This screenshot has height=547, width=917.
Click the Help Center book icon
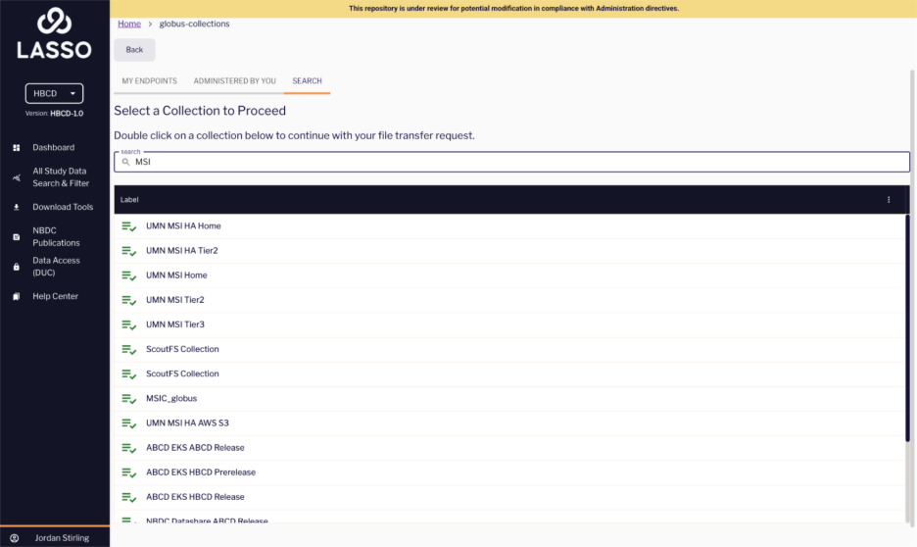tap(17, 297)
